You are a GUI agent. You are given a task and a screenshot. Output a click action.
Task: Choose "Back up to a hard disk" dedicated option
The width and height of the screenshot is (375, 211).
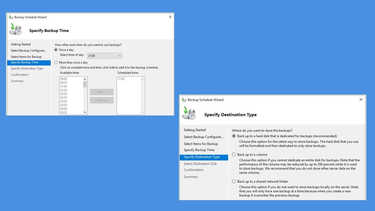[x=234, y=136]
